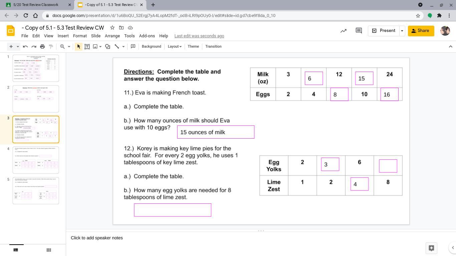The height and width of the screenshot is (256, 456).
Task: Select the shape tool
Action: pyautogui.click(x=107, y=47)
